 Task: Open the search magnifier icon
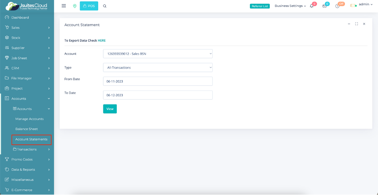click(105, 6)
